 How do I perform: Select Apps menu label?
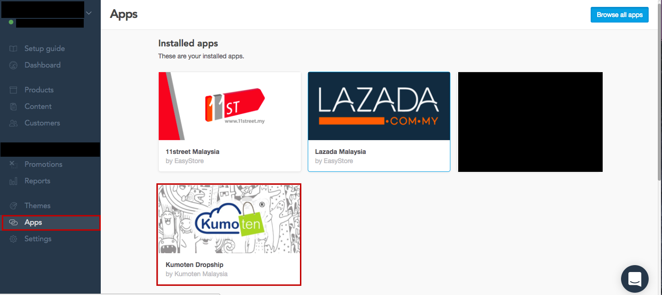[x=34, y=222]
